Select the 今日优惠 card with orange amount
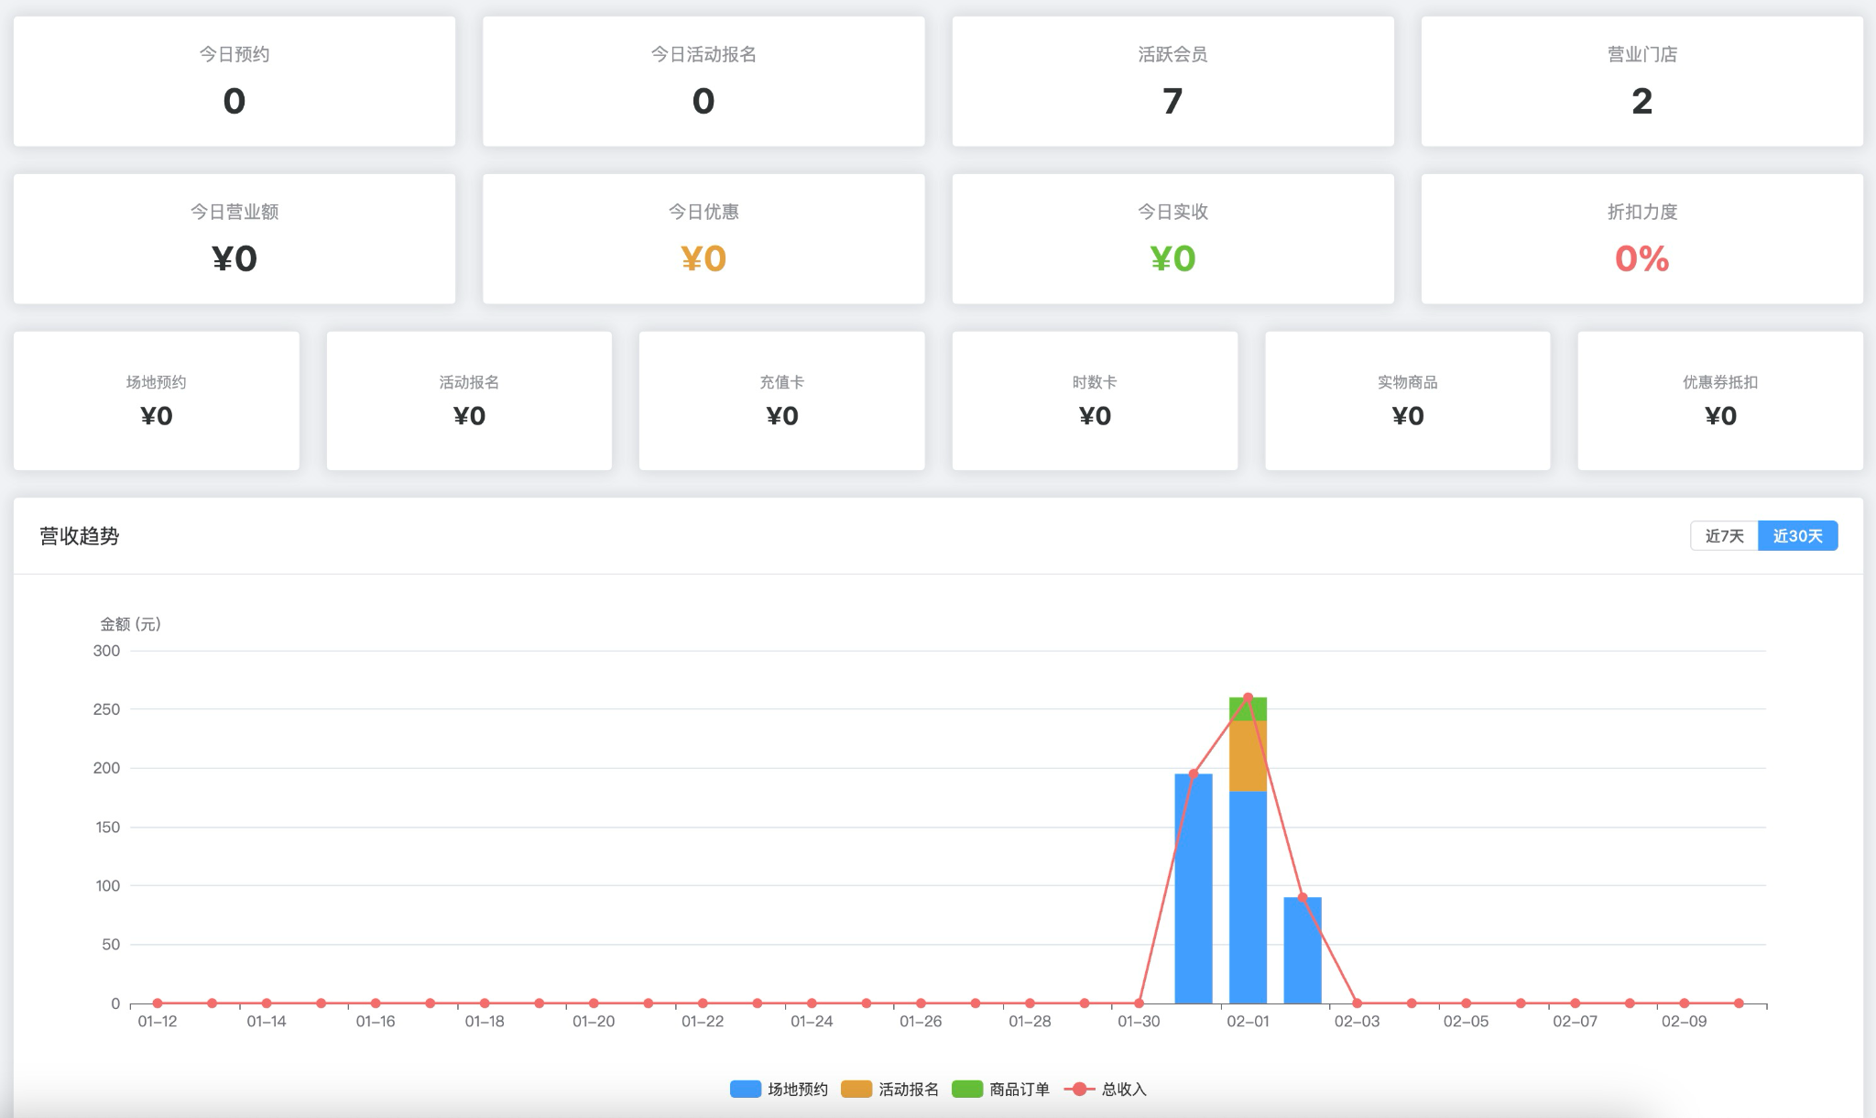 point(703,238)
